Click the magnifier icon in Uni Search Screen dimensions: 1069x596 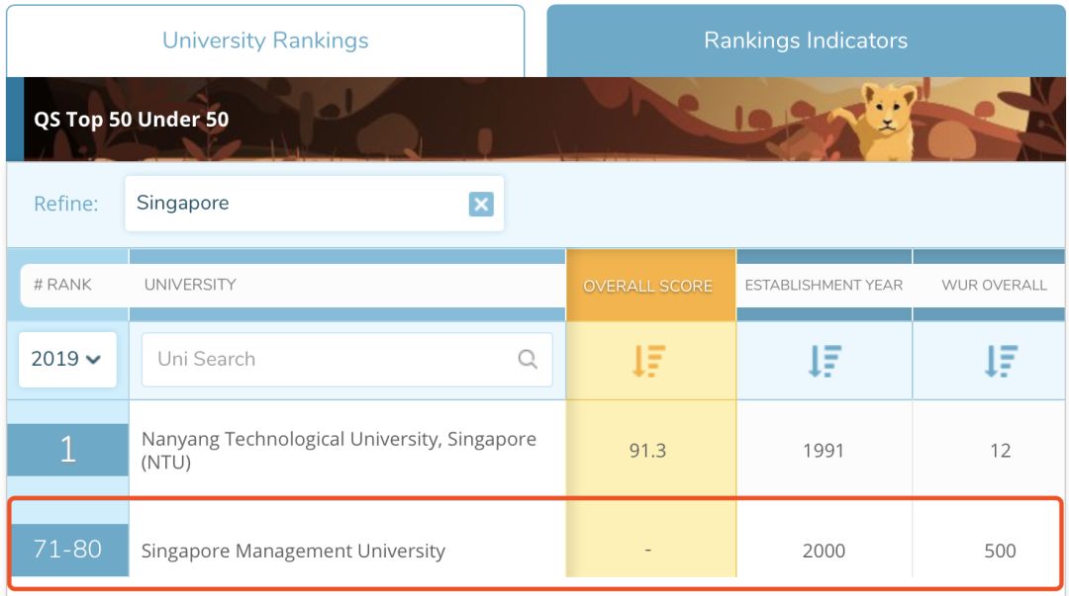click(528, 359)
